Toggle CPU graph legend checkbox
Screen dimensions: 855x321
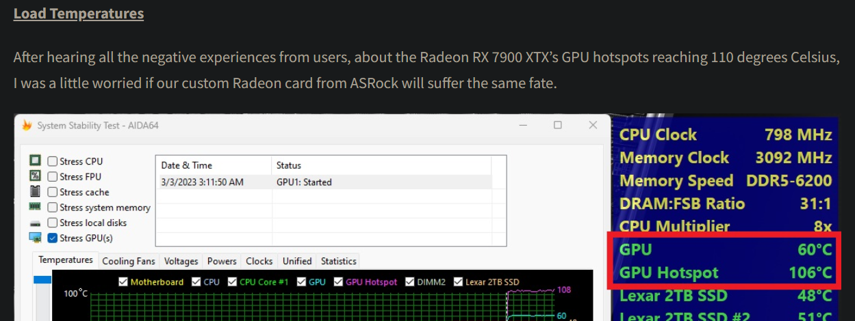click(196, 281)
